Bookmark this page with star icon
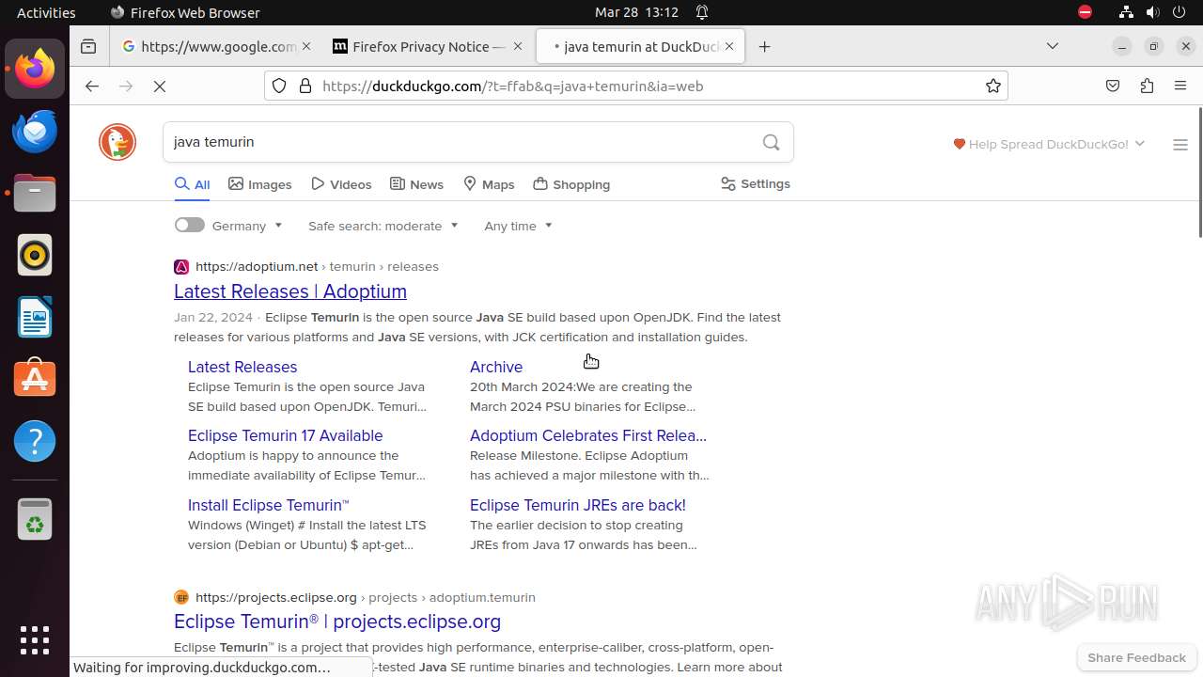This screenshot has width=1203, height=677. point(993,86)
